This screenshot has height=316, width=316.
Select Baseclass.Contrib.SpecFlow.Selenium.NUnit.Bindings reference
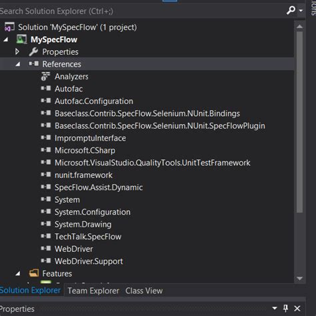147,113
